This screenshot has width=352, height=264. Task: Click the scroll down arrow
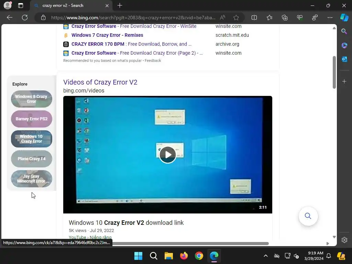[334, 237]
